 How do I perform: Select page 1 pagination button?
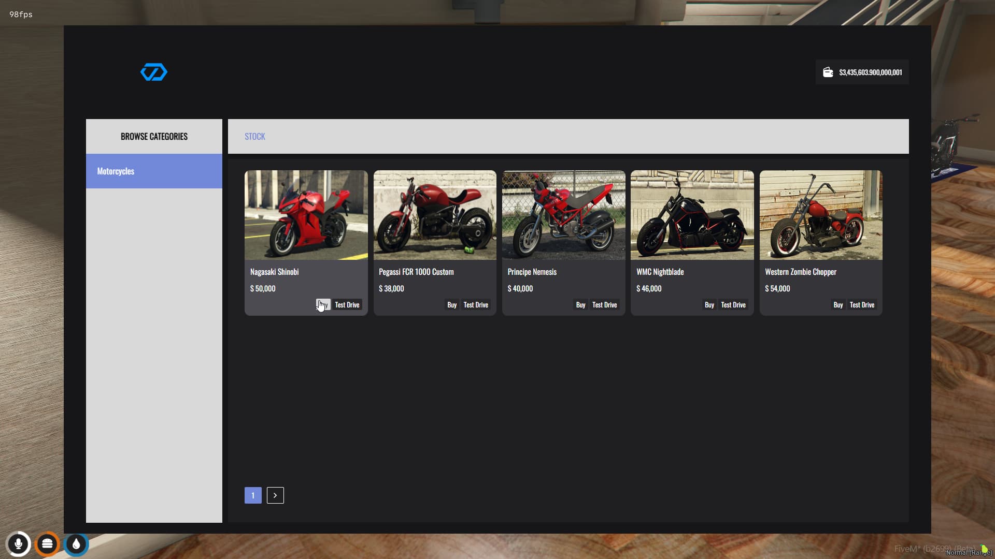tap(253, 495)
